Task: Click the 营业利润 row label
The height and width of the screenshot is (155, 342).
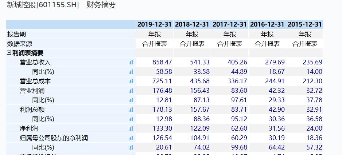Action: pos(32,91)
